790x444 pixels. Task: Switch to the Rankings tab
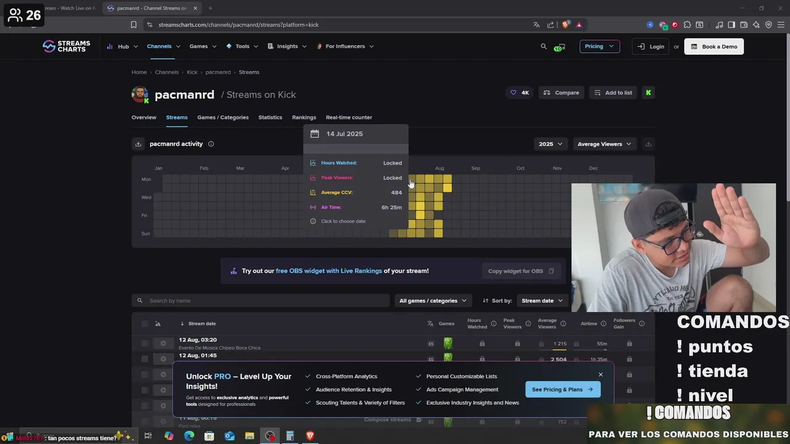[x=304, y=117]
